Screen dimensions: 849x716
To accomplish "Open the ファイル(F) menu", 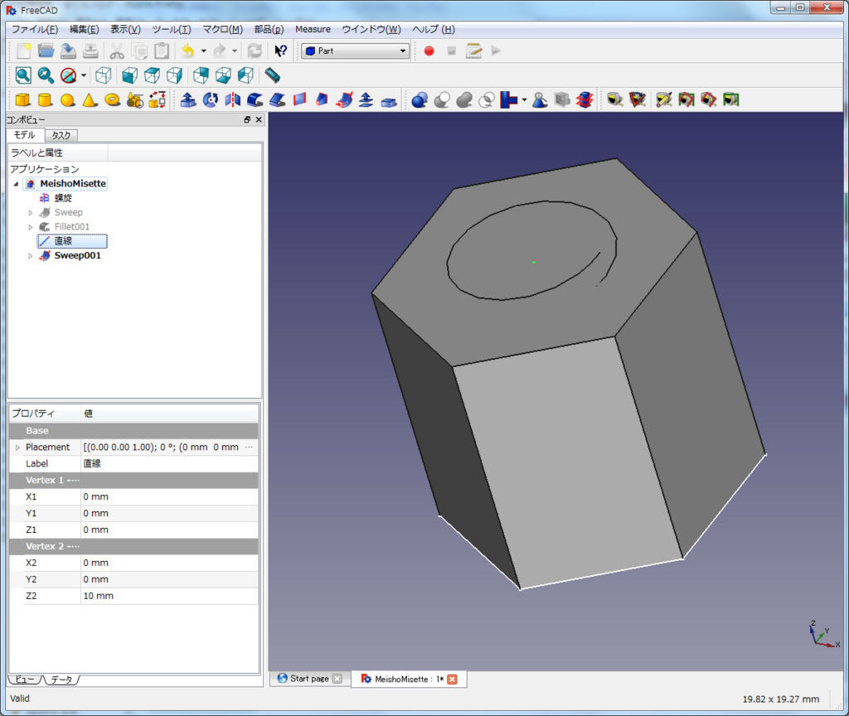I will click(35, 29).
